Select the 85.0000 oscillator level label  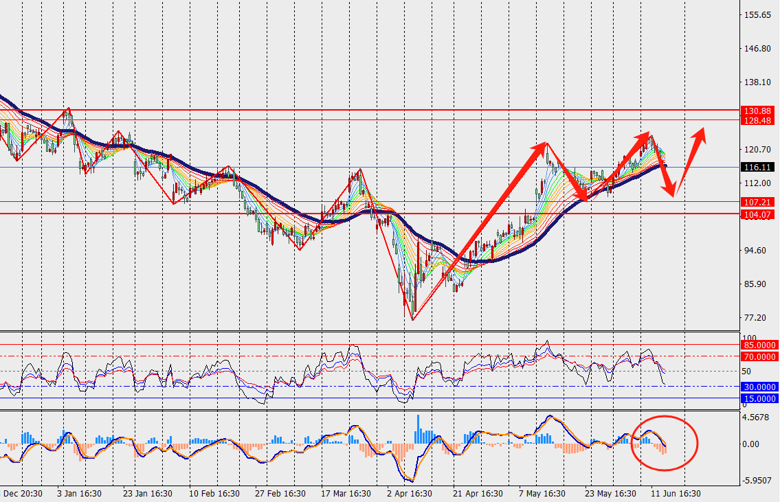[x=759, y=345]
